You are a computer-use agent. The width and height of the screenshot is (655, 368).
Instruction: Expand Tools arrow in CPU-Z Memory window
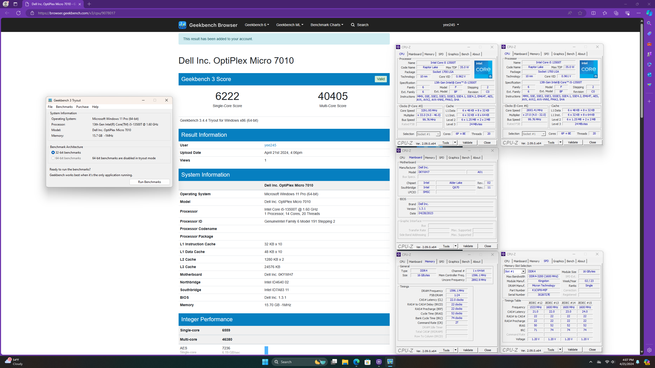tap(455, 350)
